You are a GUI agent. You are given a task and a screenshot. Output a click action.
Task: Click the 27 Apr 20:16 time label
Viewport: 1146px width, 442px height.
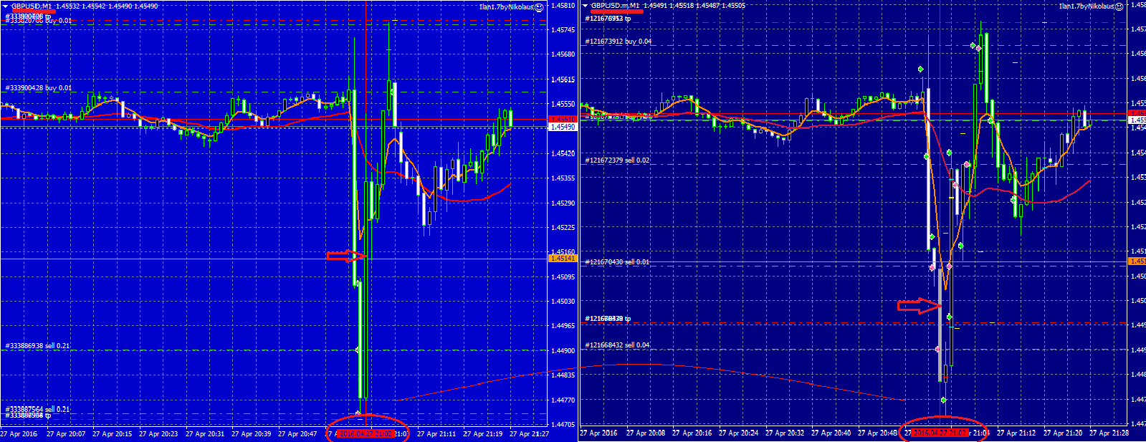pos(692,433)
